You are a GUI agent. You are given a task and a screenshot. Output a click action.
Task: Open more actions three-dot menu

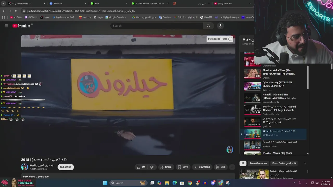pyautogui.click(x=232, y=167)
